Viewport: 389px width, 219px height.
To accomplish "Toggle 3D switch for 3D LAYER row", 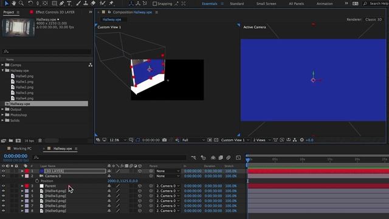I will [140, 171].
